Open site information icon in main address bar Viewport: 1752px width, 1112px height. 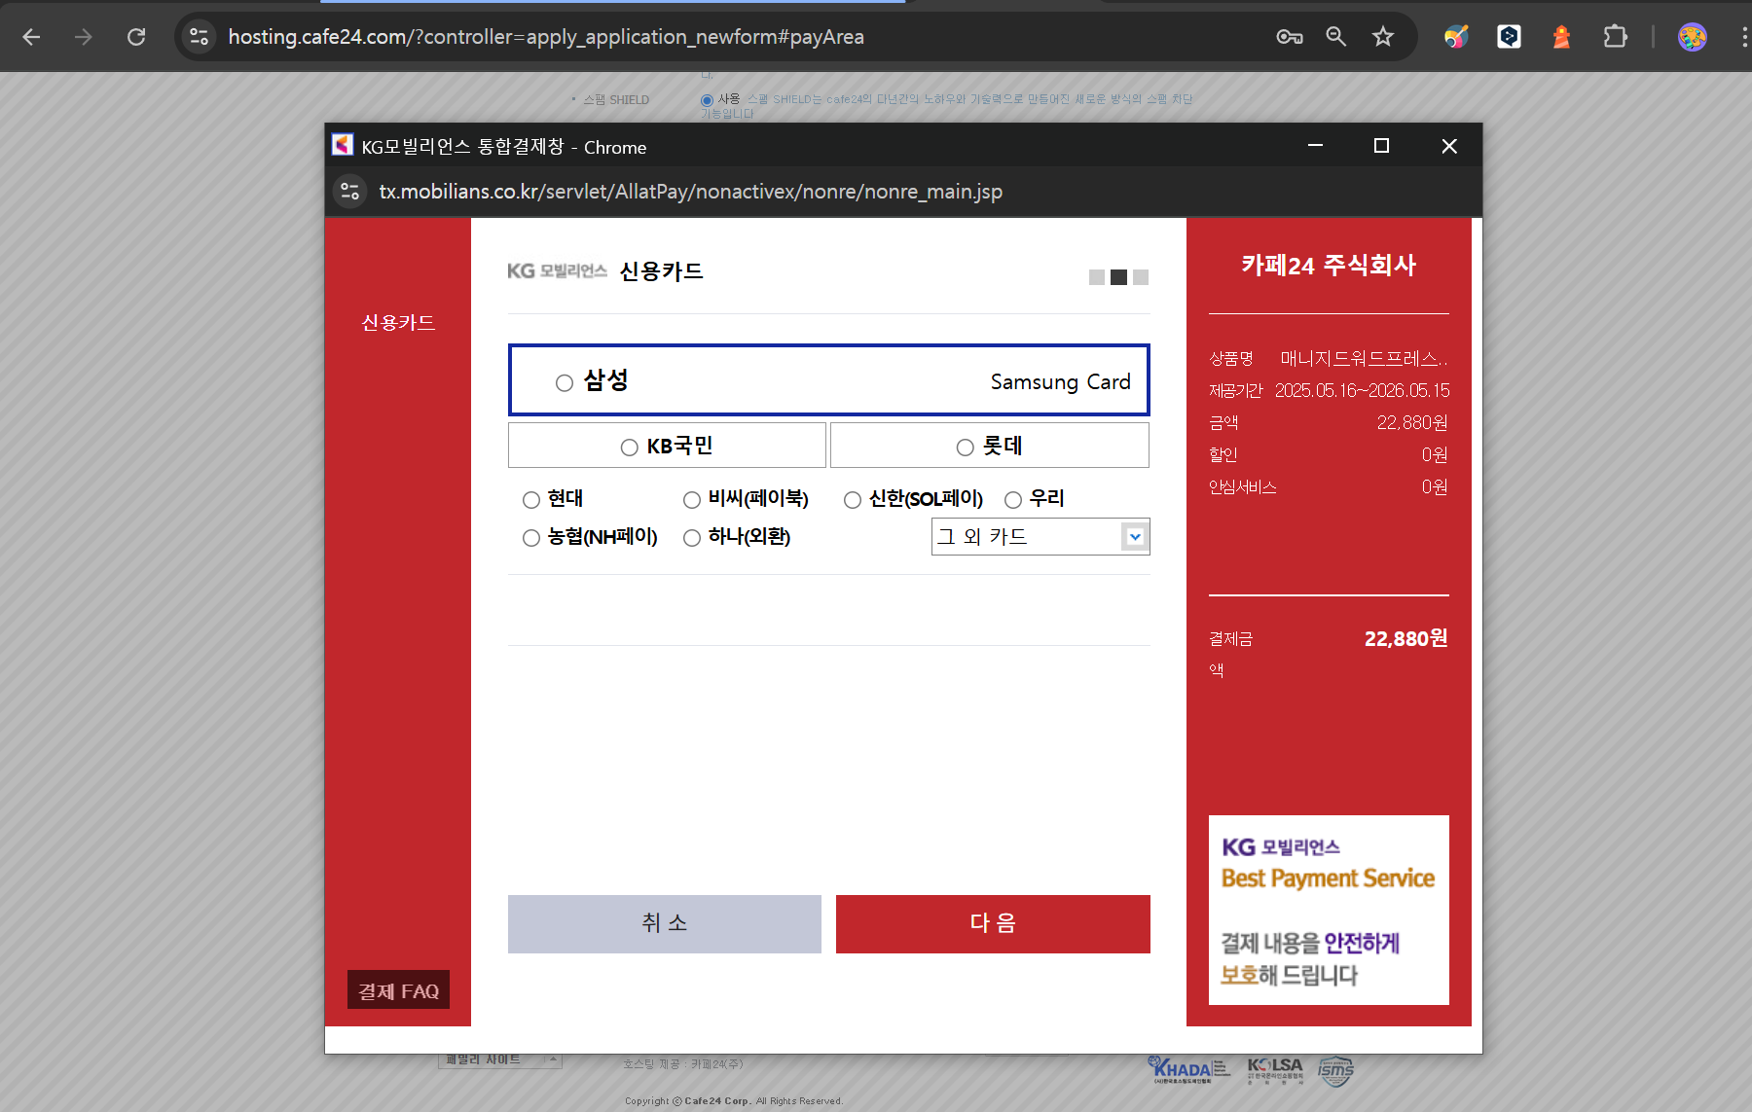[x=200, y=37]
